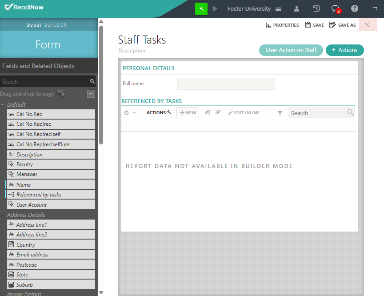Screen dimensions: 384x296
Task: Click the link-add icon in report toolbar
Action: tap(208, 112)
